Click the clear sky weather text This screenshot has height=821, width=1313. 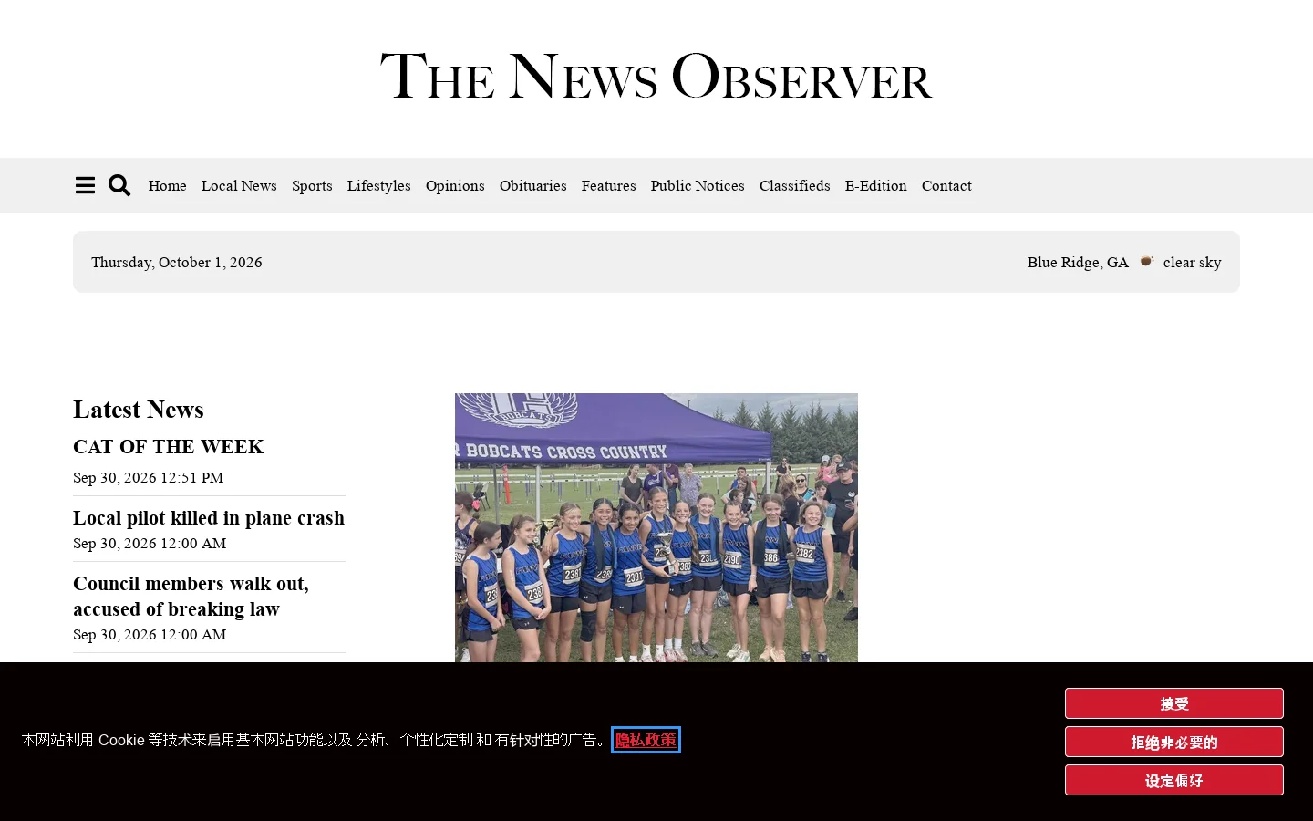click(x=1192, y=262)
